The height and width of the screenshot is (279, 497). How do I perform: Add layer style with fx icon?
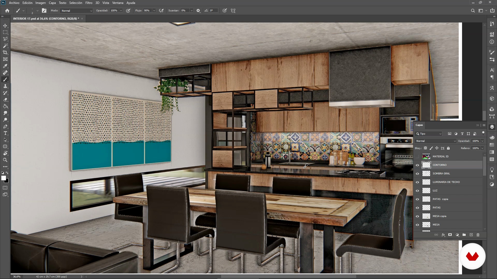(443, 235)
